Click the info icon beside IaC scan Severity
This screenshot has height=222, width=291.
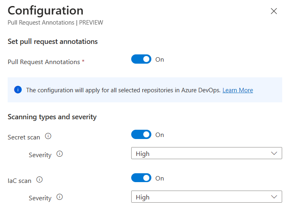coord(60,197)
